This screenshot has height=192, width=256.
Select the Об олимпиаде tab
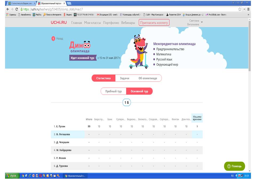[x=148, y=78]
